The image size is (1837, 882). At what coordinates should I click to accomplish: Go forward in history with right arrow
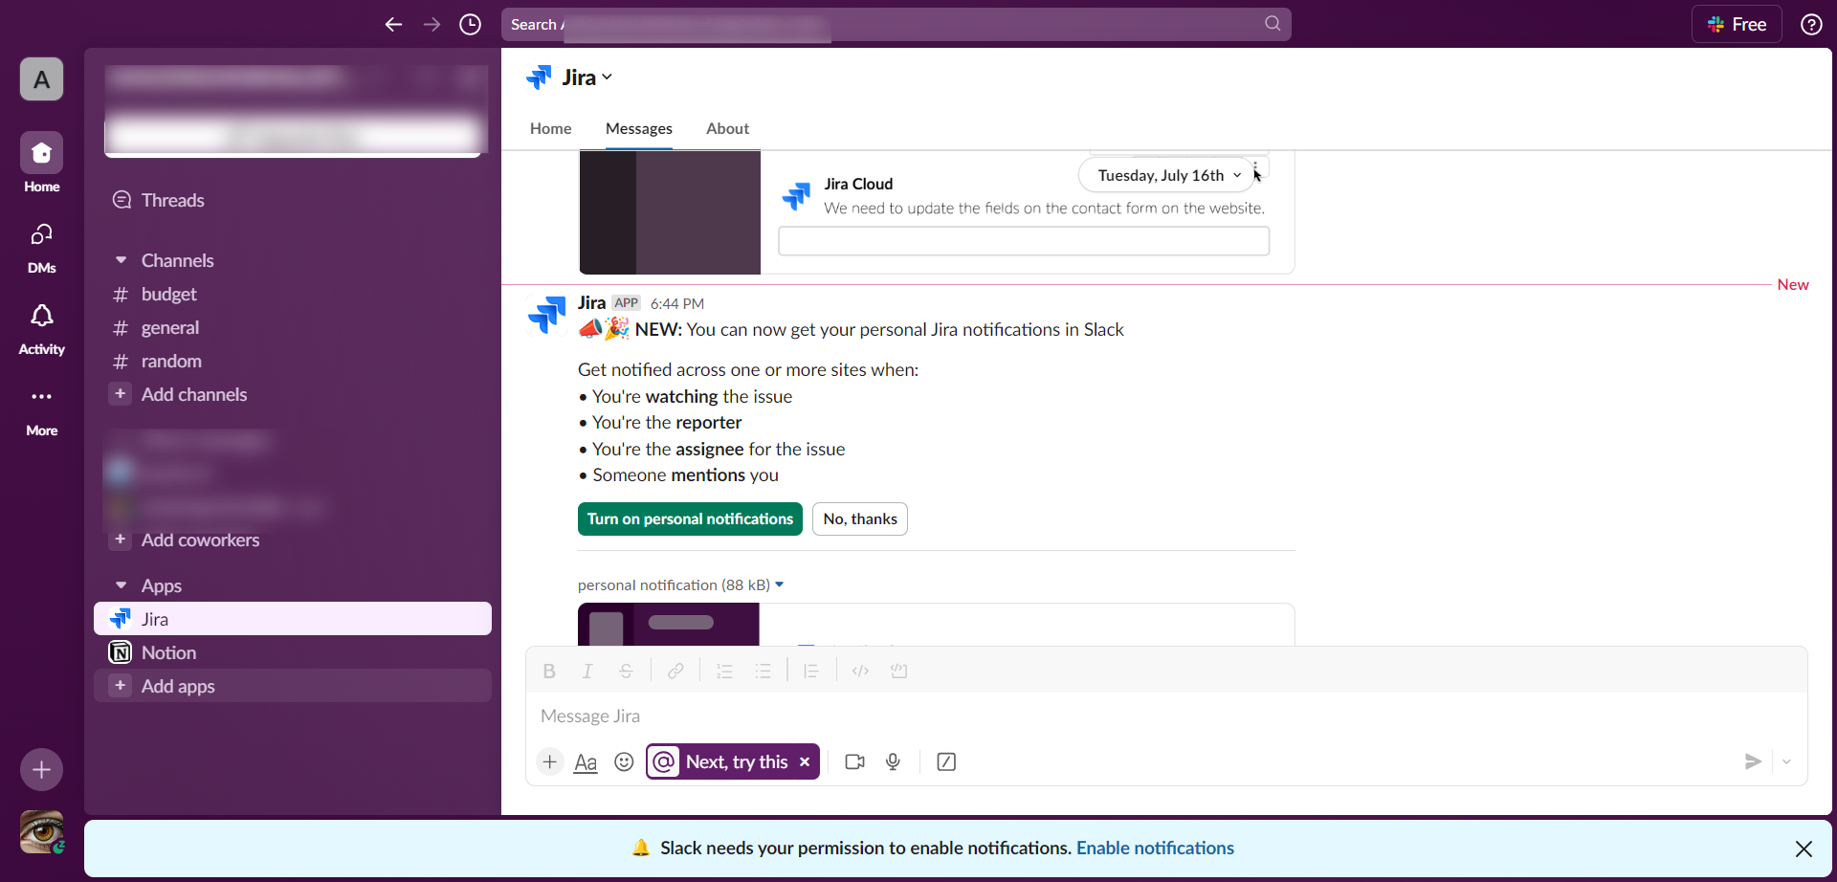pos(432,25)
